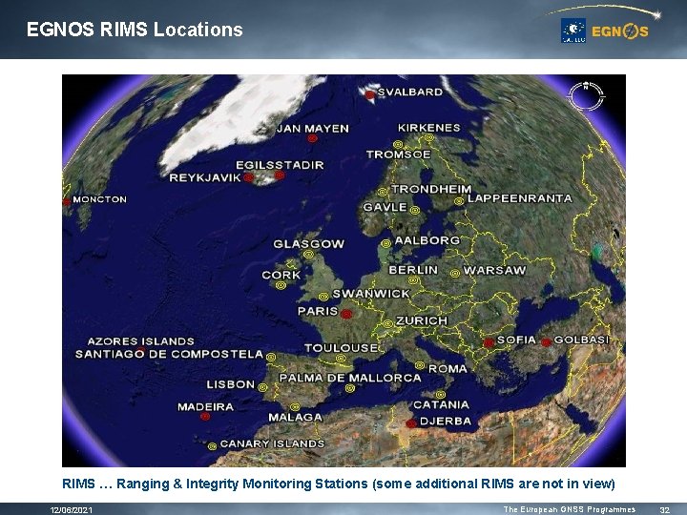Click the yellow Aalborg station marker
The height and width of the screenshot is (515, 687).
coord(385,244)
